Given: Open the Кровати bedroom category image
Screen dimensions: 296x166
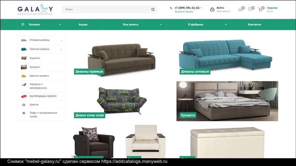Looking at the screenshot, I should (x=227, y=101).
